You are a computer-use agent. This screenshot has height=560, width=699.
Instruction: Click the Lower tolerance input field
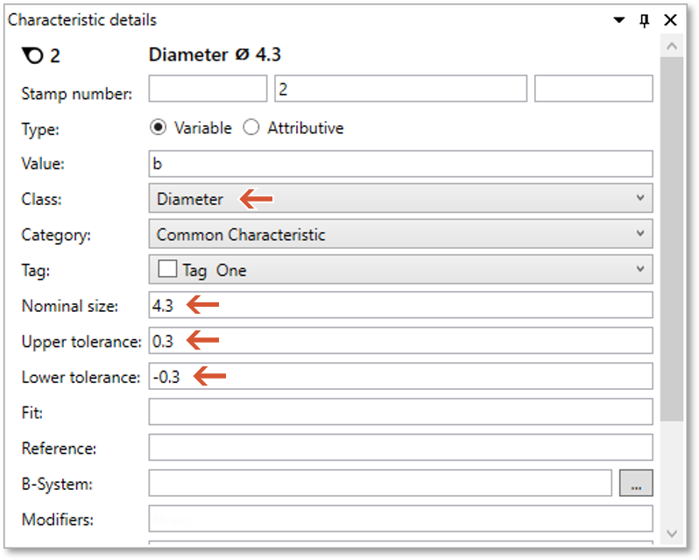tap(400, 377)
